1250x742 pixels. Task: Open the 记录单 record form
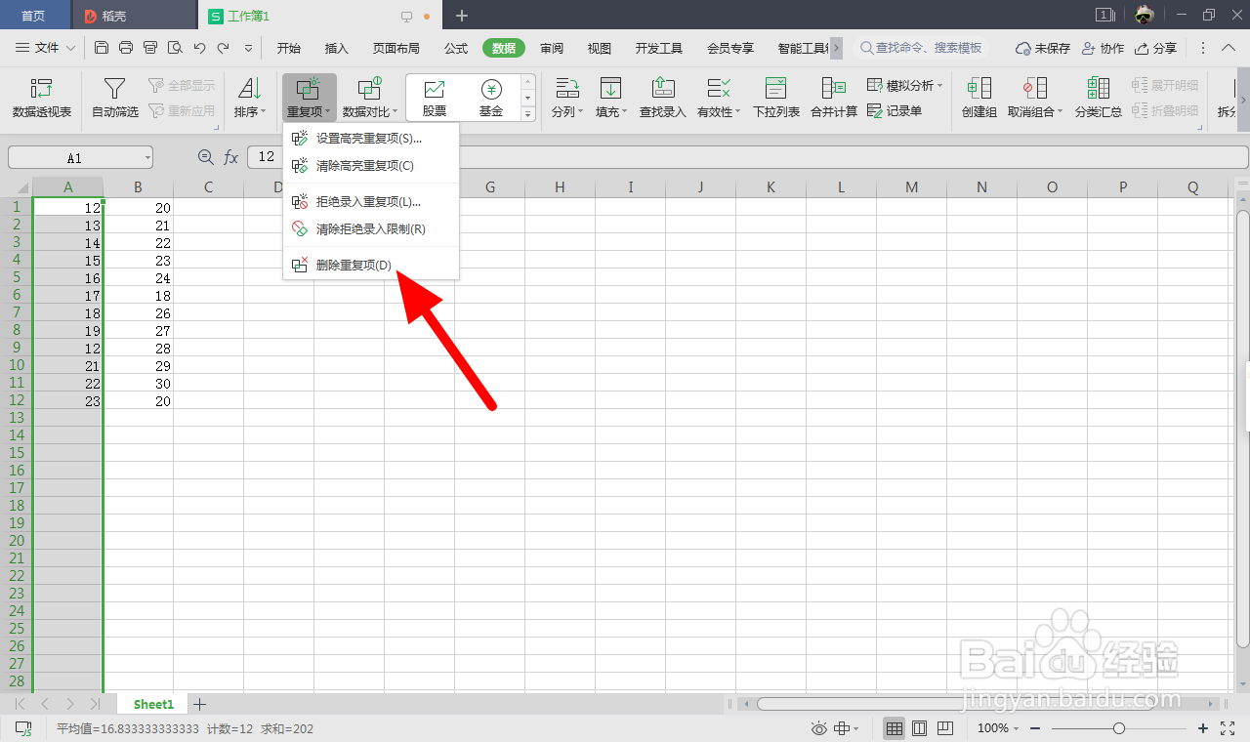(896, 111)
